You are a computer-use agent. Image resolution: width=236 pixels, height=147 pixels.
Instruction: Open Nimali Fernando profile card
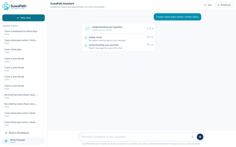click(x=23, y=141)
